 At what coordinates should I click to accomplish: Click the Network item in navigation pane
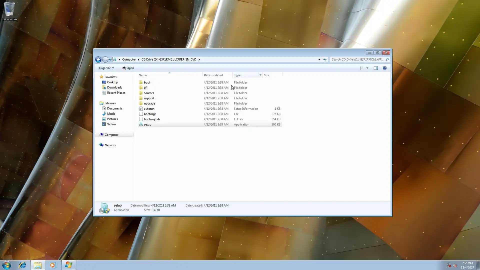(110, 145)
